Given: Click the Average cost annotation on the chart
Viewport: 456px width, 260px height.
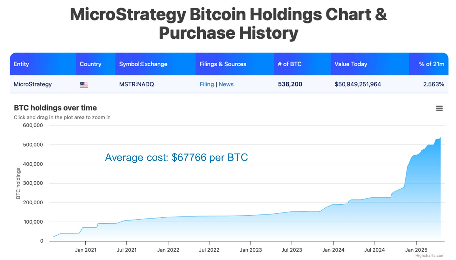Looking at the screenshot, I should coord(176,158).
